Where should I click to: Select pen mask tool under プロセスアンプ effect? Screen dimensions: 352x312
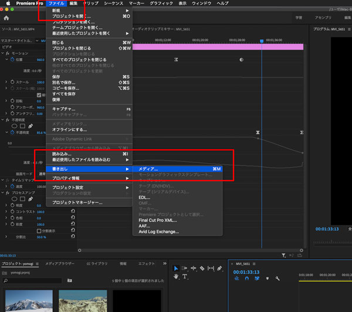(x=31, y=199)
